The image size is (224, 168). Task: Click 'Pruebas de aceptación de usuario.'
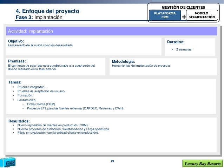[41, 91]
